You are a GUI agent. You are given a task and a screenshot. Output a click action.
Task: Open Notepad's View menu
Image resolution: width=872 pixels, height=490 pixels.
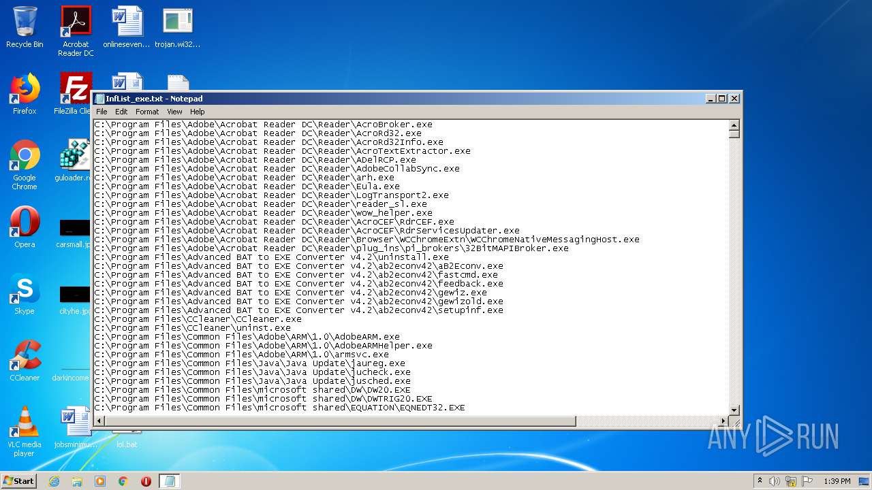click(175, 112)
